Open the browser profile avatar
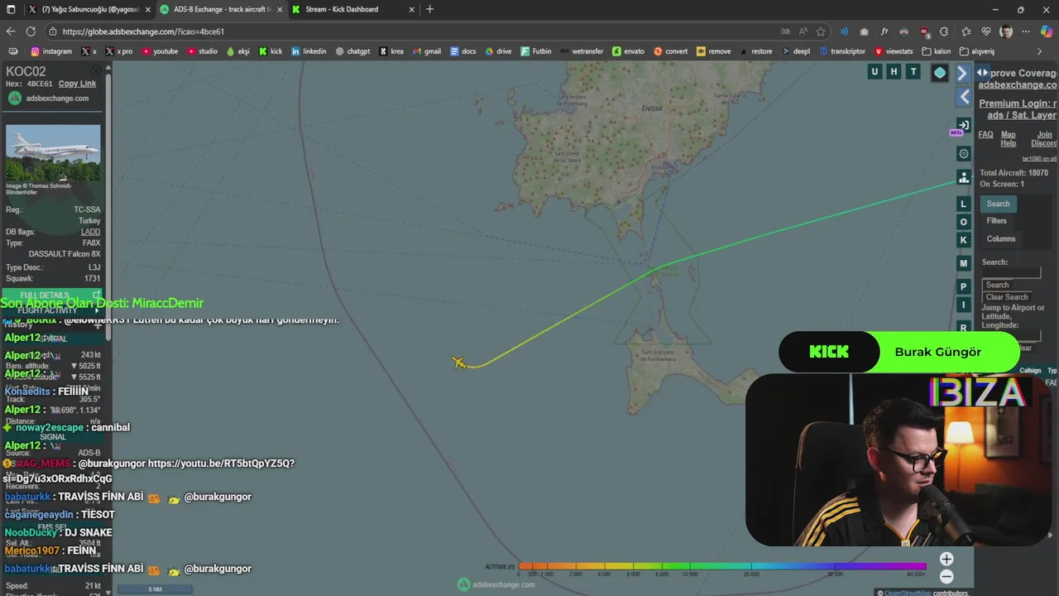 click(x=1006, y=31)
